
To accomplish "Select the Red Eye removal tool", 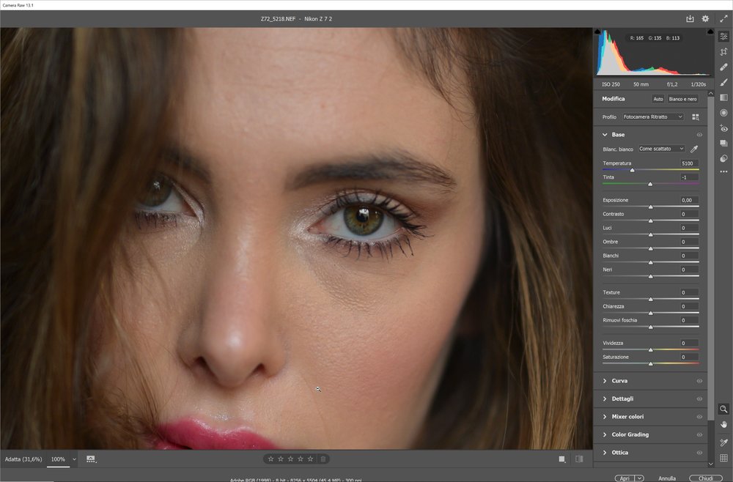I will (723, 128).
